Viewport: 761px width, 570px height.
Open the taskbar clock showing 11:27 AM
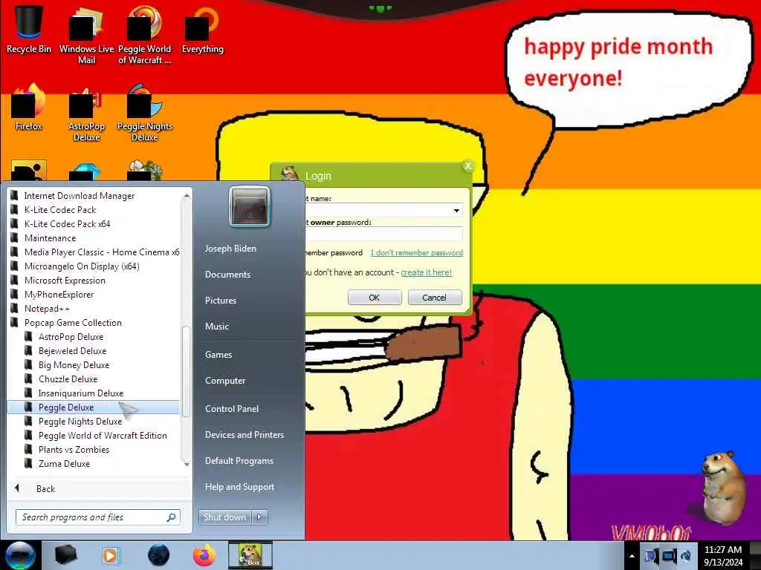(723, 555)
